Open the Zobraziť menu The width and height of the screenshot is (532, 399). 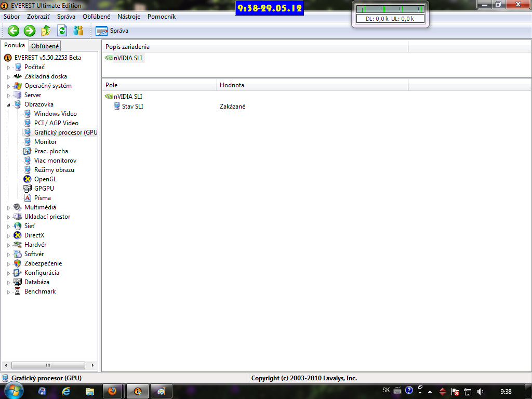click(38, 17)
